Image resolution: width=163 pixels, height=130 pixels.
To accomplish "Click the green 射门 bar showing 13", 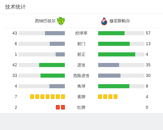I will click(114, 44).
